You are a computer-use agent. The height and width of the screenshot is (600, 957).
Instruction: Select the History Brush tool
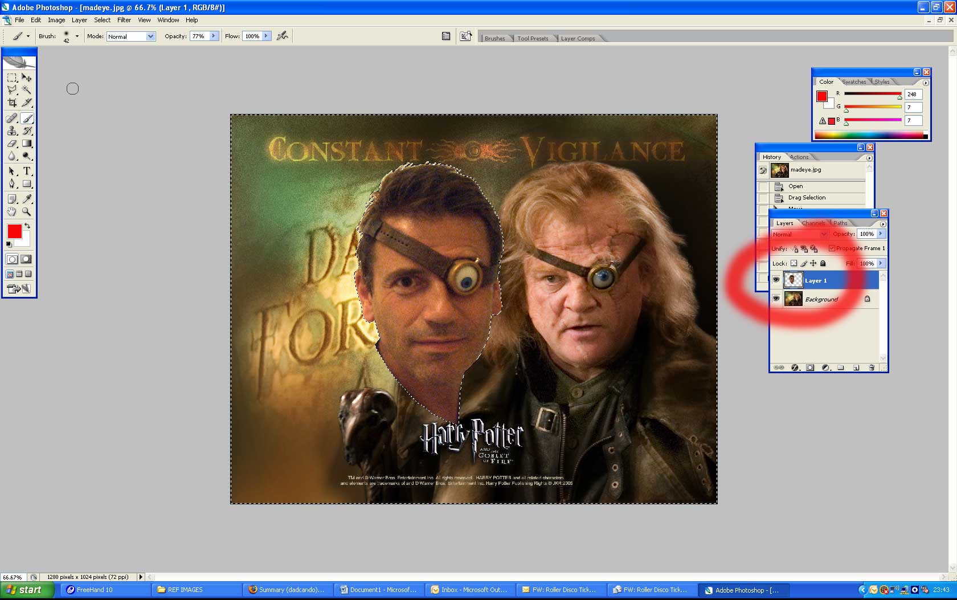(x=27, y=131)
